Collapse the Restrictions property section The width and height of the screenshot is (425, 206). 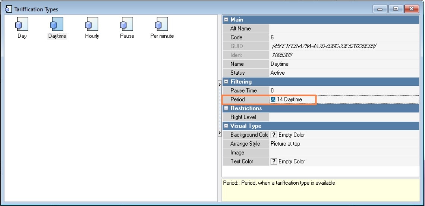point(226,108)
